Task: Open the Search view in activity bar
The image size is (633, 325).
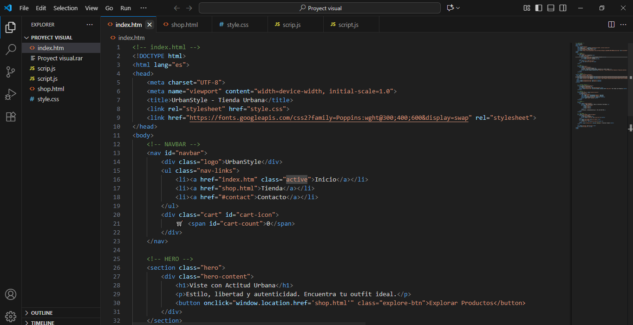Action: 11,50
